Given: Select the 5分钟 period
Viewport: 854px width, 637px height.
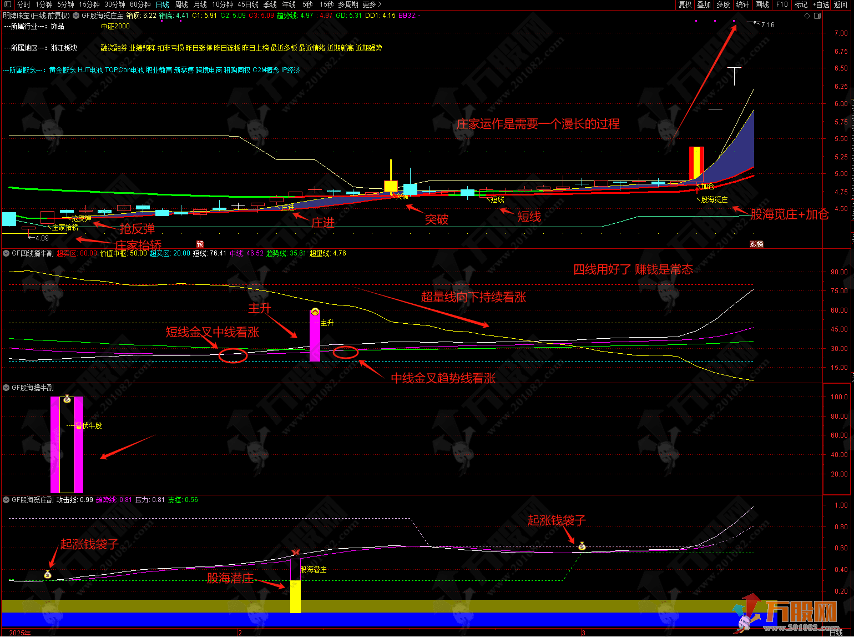Looking at the screenshot, I should pos(65,4).
